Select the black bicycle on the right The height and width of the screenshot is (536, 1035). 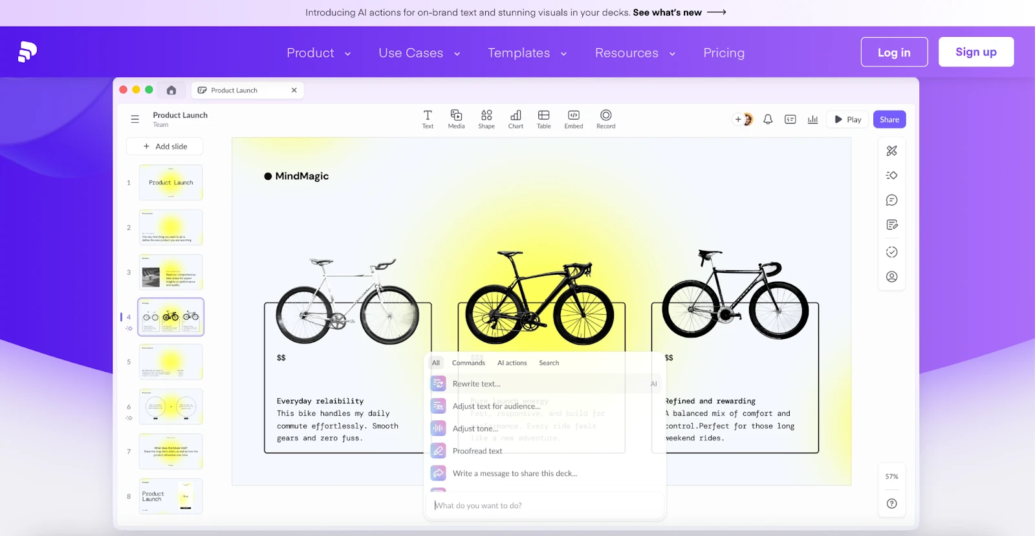[735, 294]
